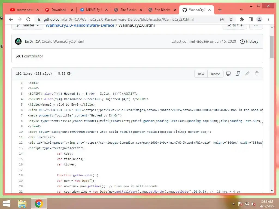Click the page scrollbar up arrow
The image size is (279, 209).
point(272,27)
